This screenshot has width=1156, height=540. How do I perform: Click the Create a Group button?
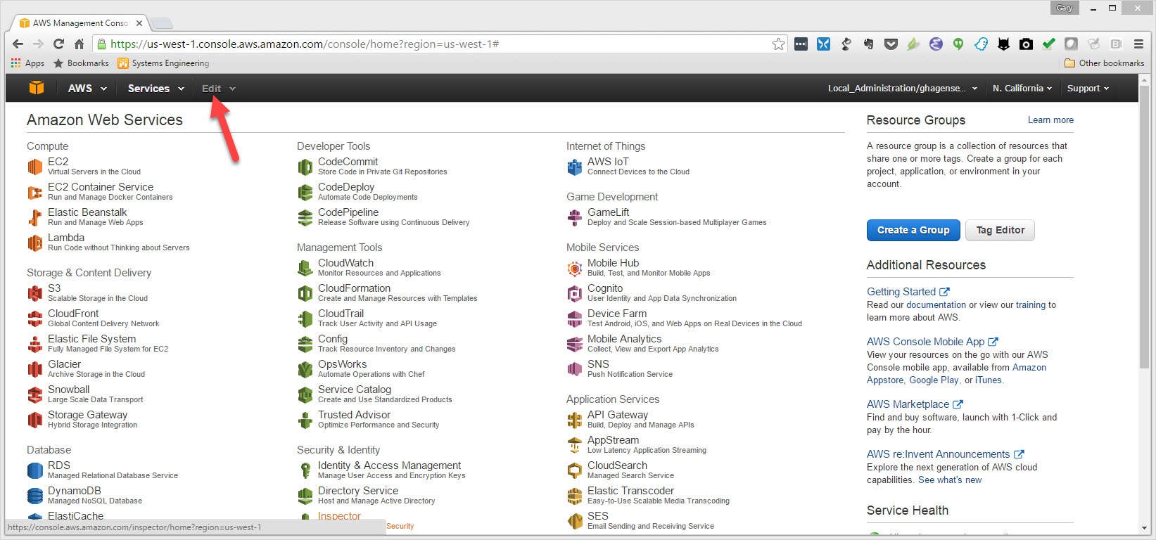click(913, 230)
